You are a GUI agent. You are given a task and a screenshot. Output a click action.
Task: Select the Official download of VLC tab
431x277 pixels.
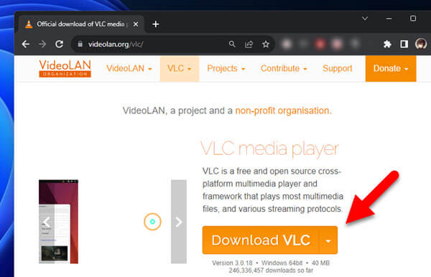[82, 24]
